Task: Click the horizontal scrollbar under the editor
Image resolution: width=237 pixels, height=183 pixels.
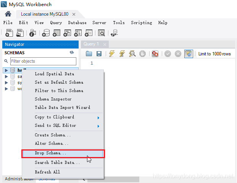Action: point(113,179)
